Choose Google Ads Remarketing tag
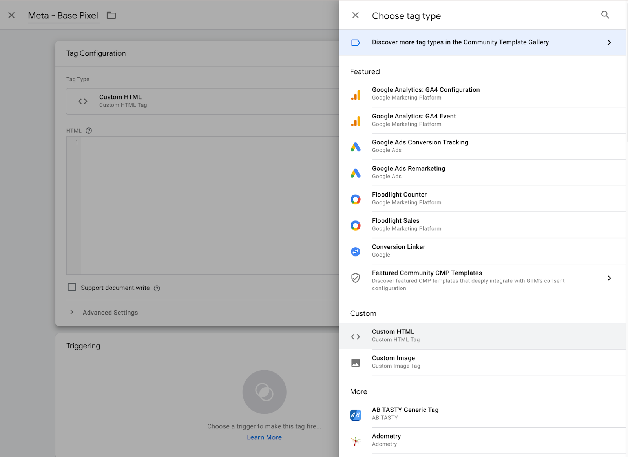 tap(482, 172)
